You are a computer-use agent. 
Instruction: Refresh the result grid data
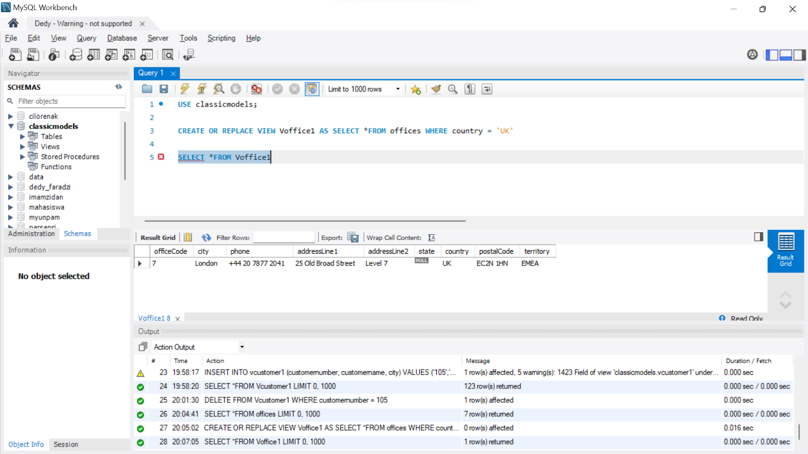(207, 238)
